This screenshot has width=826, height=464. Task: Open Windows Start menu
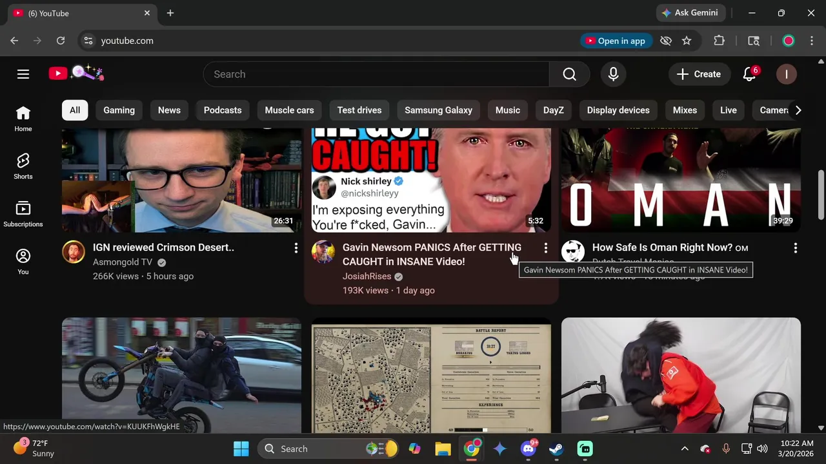241,449
